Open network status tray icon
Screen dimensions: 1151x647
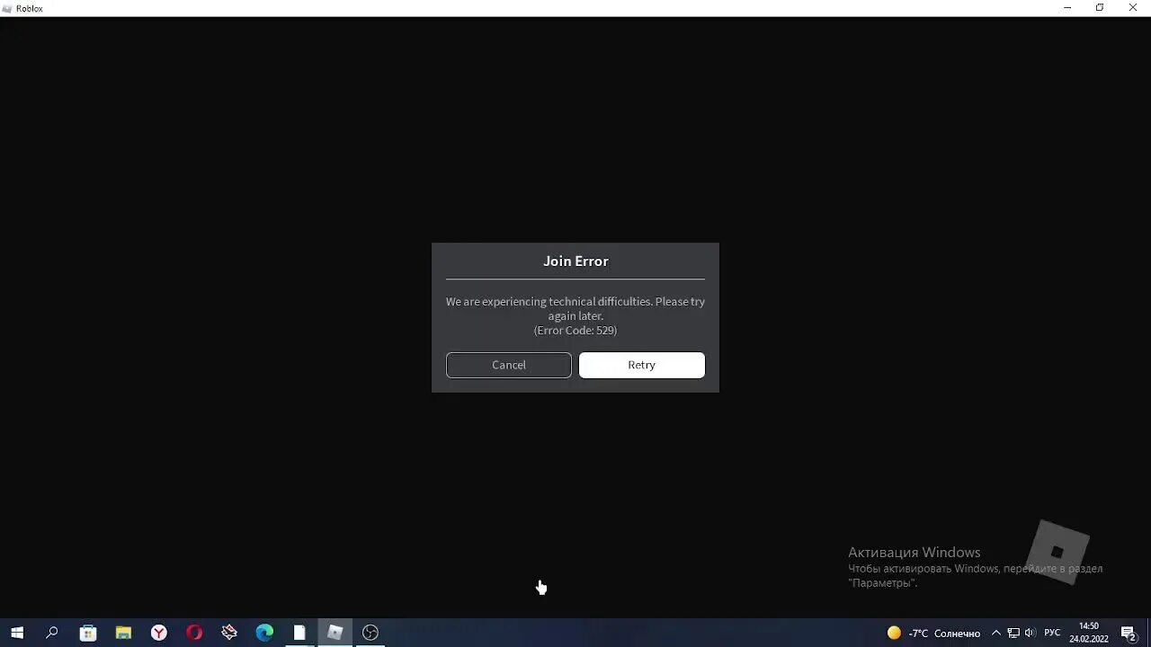[1013, 634]
